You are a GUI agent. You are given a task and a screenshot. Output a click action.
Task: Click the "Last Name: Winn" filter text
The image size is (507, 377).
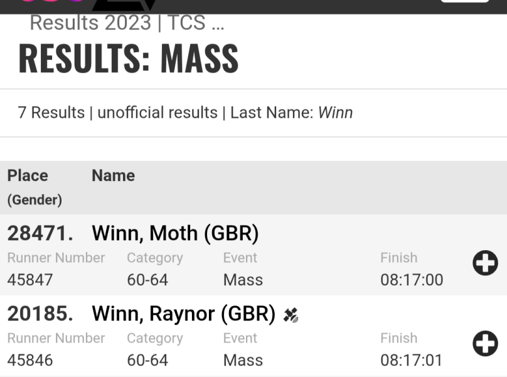pyautogui.click(x=291, y=113)
